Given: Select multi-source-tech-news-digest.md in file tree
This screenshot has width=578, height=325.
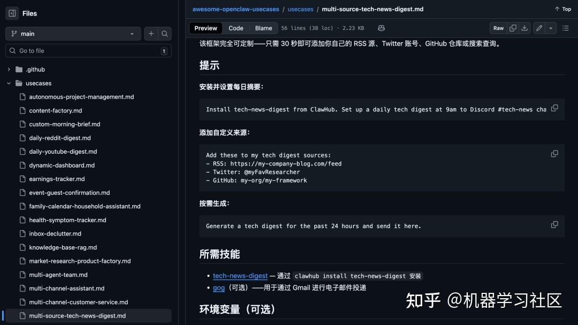Looking at the screenshot, I should 88,316.
